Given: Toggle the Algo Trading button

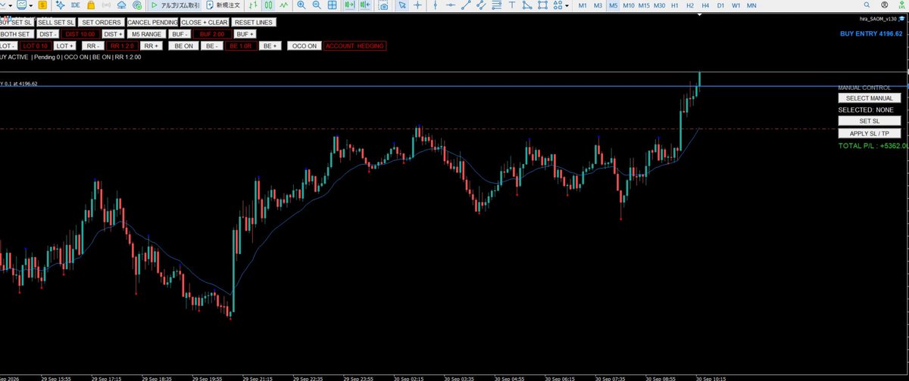Looking at the screenshot, I should 176,5.
